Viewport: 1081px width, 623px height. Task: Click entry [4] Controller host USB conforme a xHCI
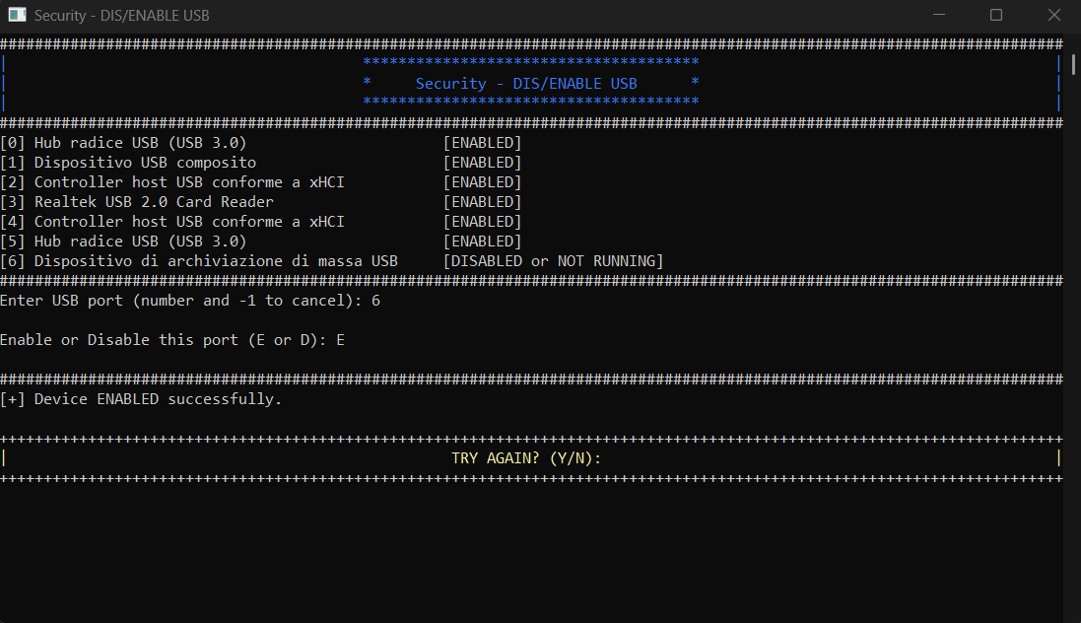tap(172, 222)
